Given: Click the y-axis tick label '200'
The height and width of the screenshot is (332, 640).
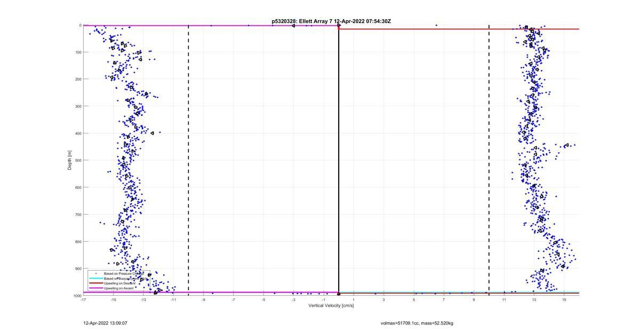Looking at the screenshot, I should [x=77, y=80].
